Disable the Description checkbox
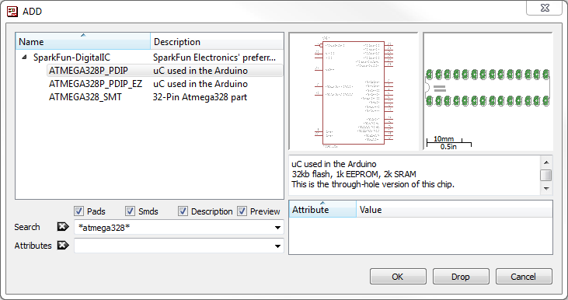 point(183,211)
